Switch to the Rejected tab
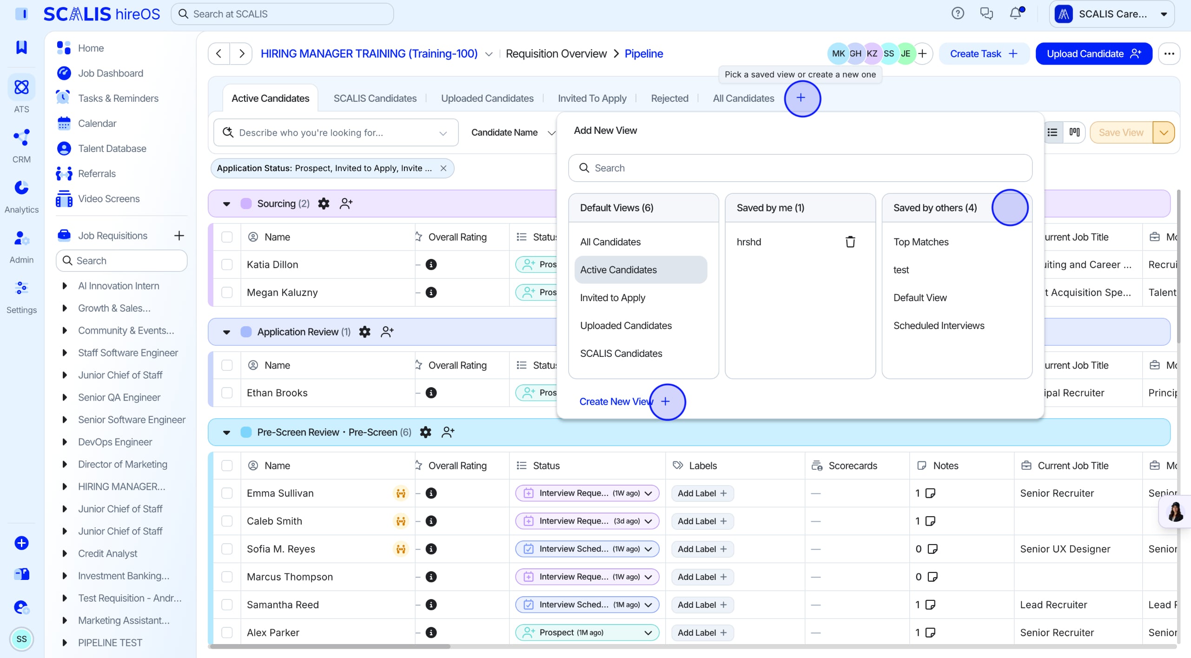This screenshot has height=658, width=1191. 669,99
